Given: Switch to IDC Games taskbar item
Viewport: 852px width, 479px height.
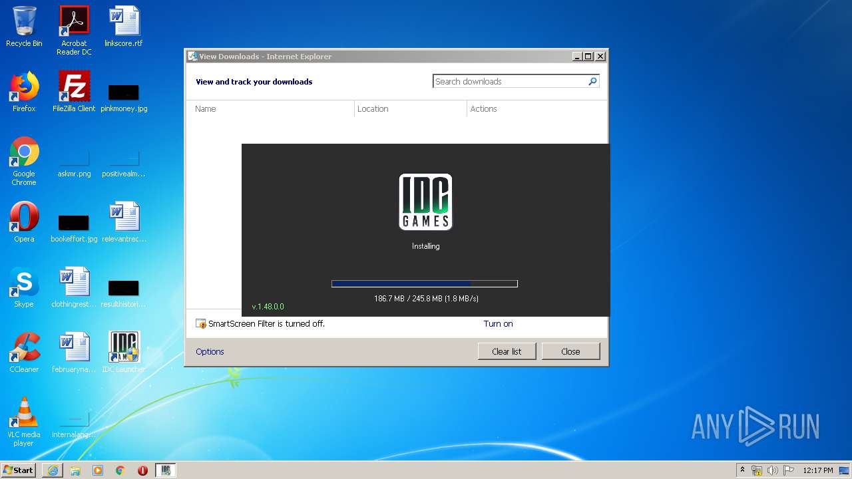Looking at the screenshot, I should click(166, 470).
